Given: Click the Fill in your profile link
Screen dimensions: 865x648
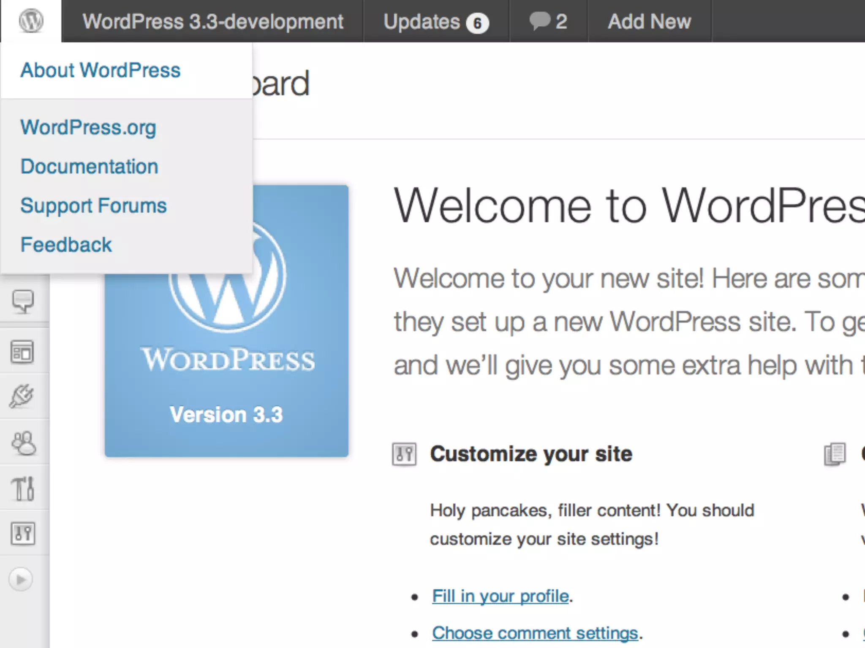Looking at the screenshot, I should [501, 596].
